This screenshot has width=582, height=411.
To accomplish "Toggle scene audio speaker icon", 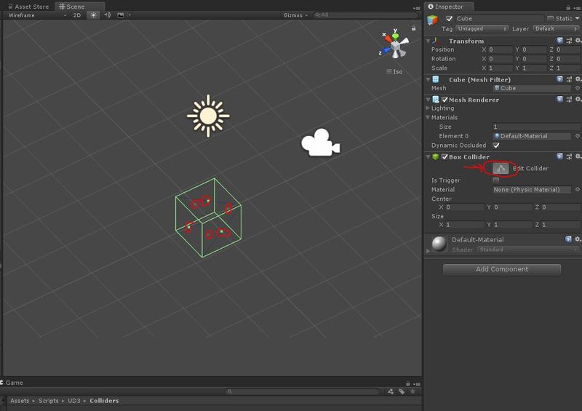I will click(x=107, y=15).
